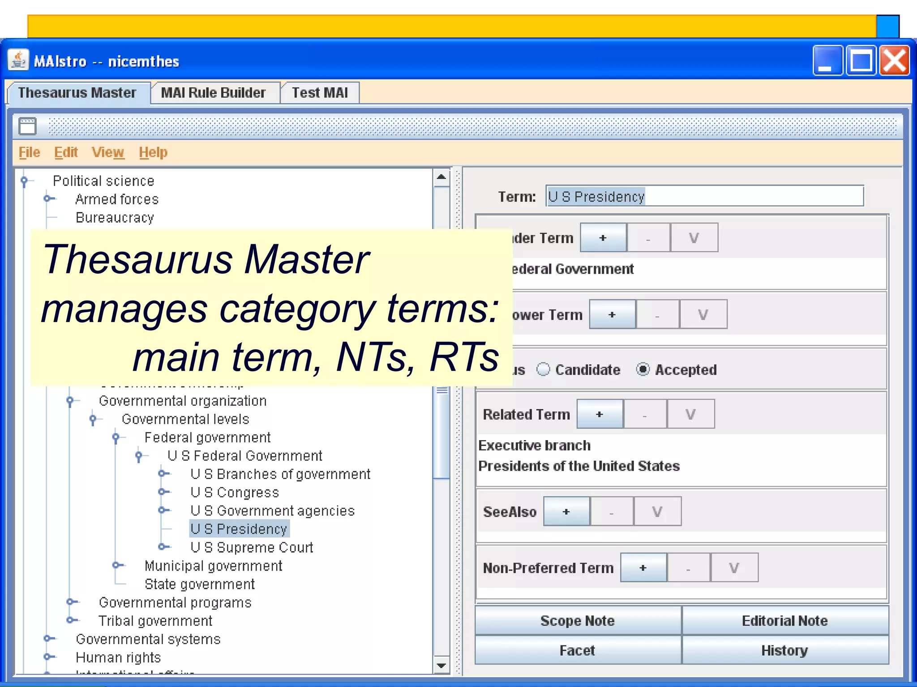Click V button next to Non-Preferred Term

pyautogui.click(x=734, y=568)
